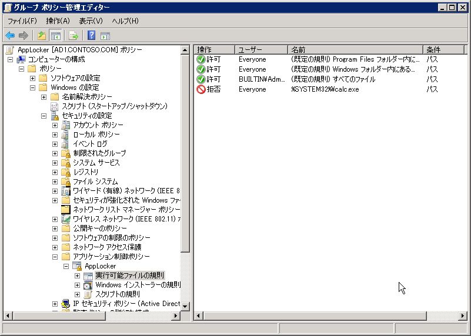471x336 pixels.
Task: Toggle the Show/Hide action pane icon
Action: (x=105, y=36)
